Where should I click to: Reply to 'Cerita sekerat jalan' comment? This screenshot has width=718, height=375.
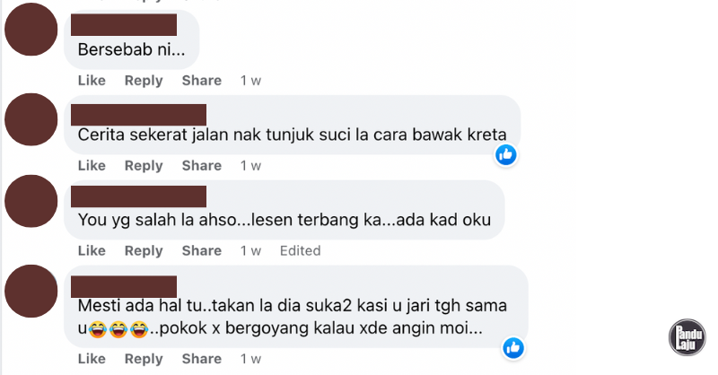click(x=144, y=166)
